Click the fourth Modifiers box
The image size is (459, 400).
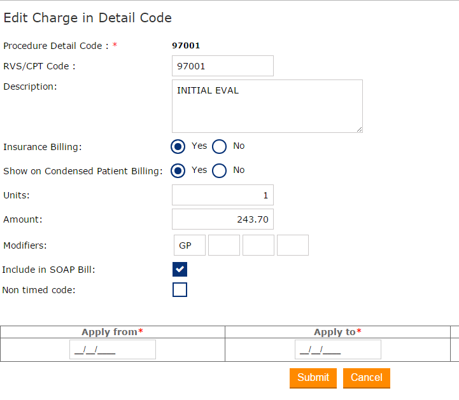(293, 245)
